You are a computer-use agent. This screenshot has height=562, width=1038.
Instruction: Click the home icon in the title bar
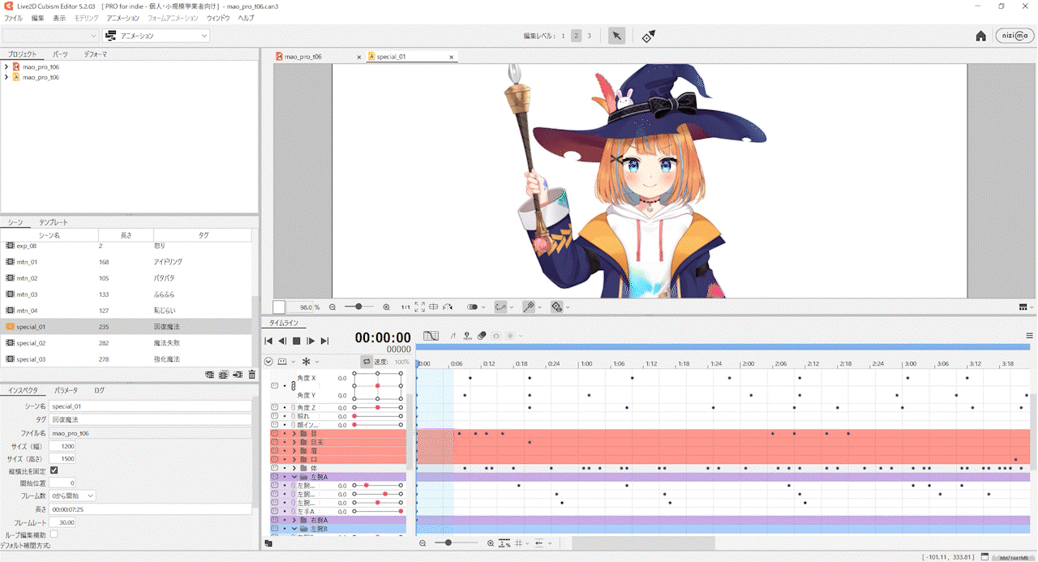(980, 36)
